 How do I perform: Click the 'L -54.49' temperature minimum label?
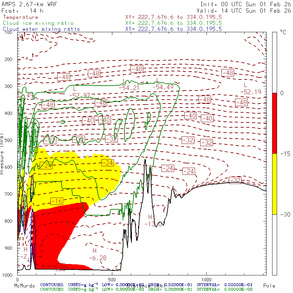163,84
